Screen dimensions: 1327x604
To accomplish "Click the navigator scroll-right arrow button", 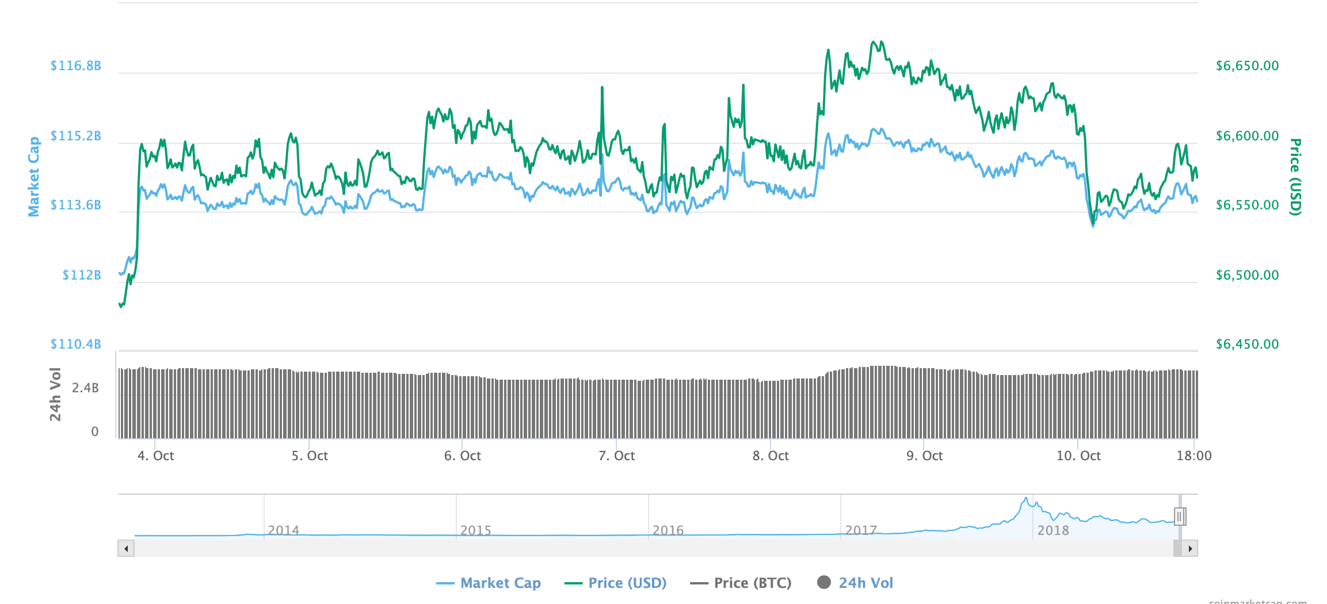I will point(1189,548).
